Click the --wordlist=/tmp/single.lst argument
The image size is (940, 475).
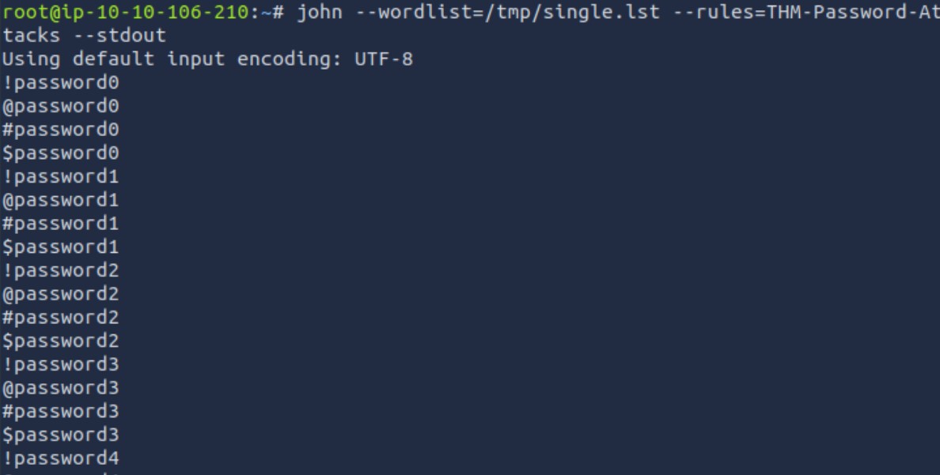508,12
